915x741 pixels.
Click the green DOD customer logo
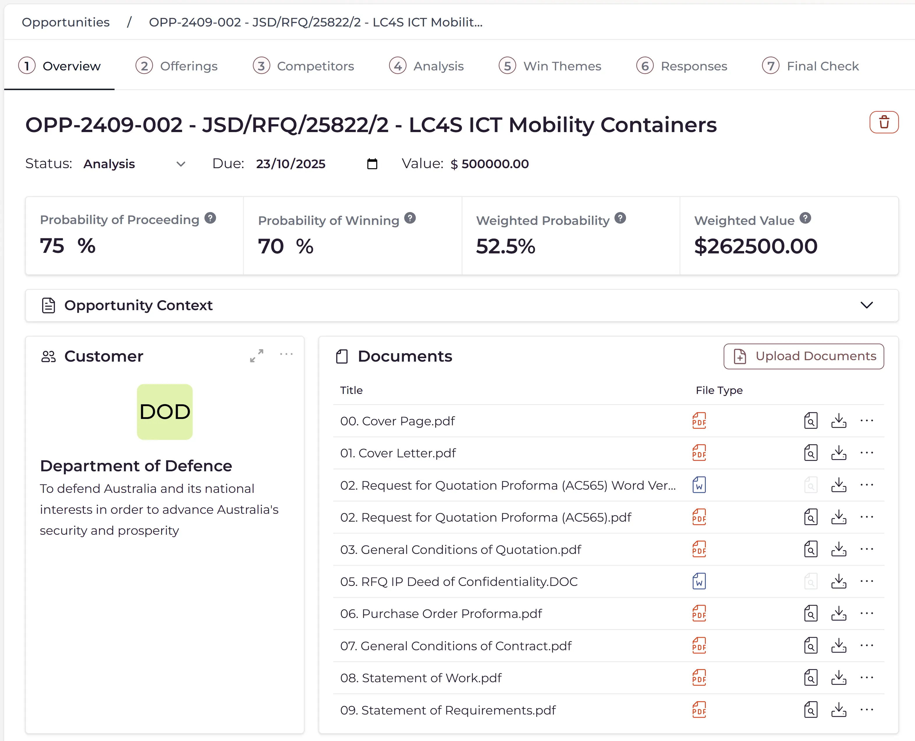[164, 411]
